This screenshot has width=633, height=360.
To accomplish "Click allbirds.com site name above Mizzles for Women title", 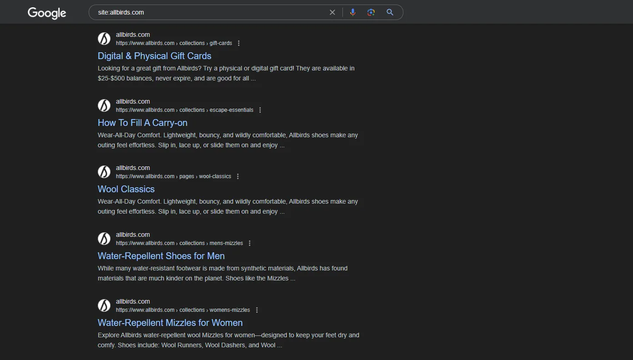I will point(133,301).
